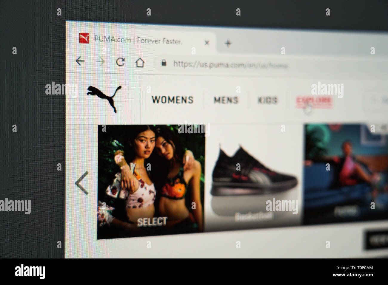Open the third carousel card on the right
Image resolution: width=388 pixels, height=285 pixels.
[345, 174]
